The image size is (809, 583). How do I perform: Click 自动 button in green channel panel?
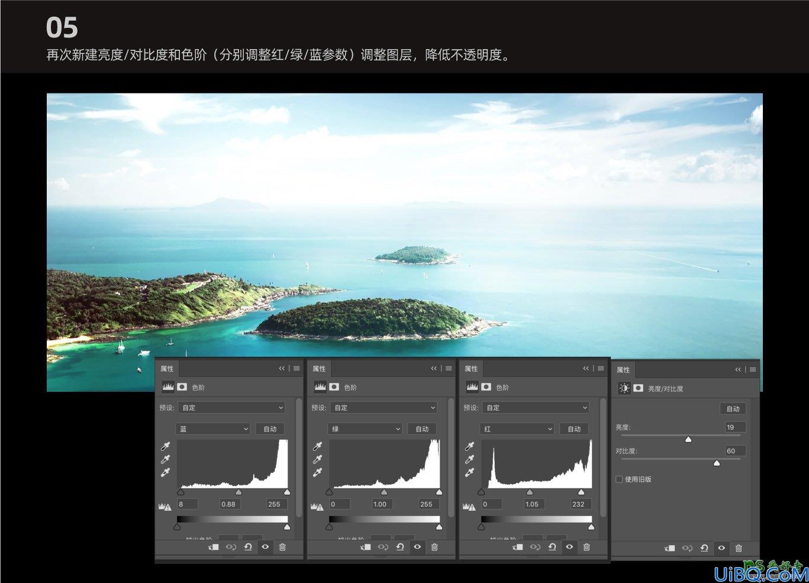click(x=422, y=429)
